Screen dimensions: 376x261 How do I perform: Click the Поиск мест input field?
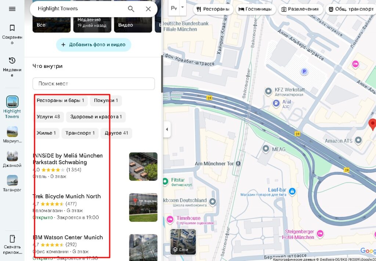click(x=94, y=84)
